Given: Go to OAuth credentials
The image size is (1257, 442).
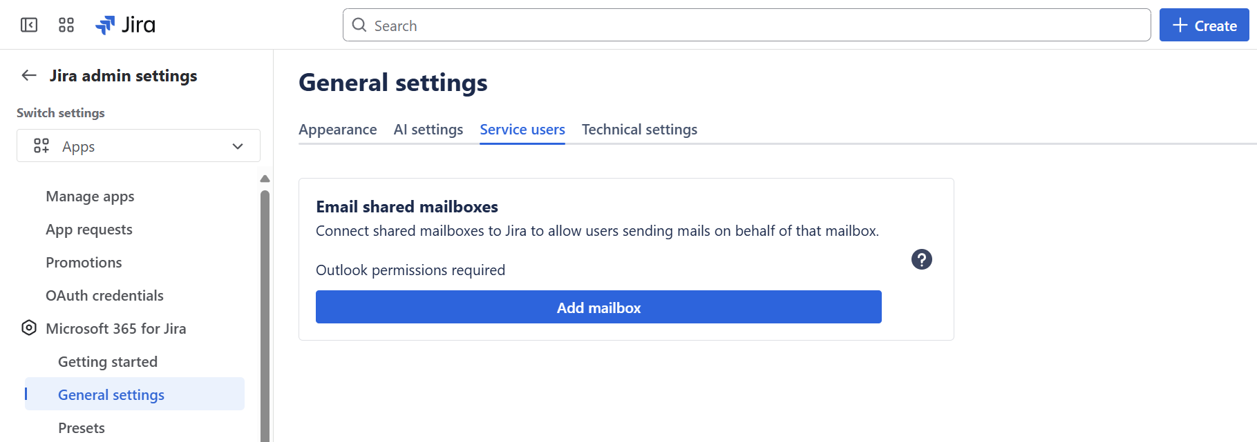Looking at the screenshot, I should click(104, 296).
